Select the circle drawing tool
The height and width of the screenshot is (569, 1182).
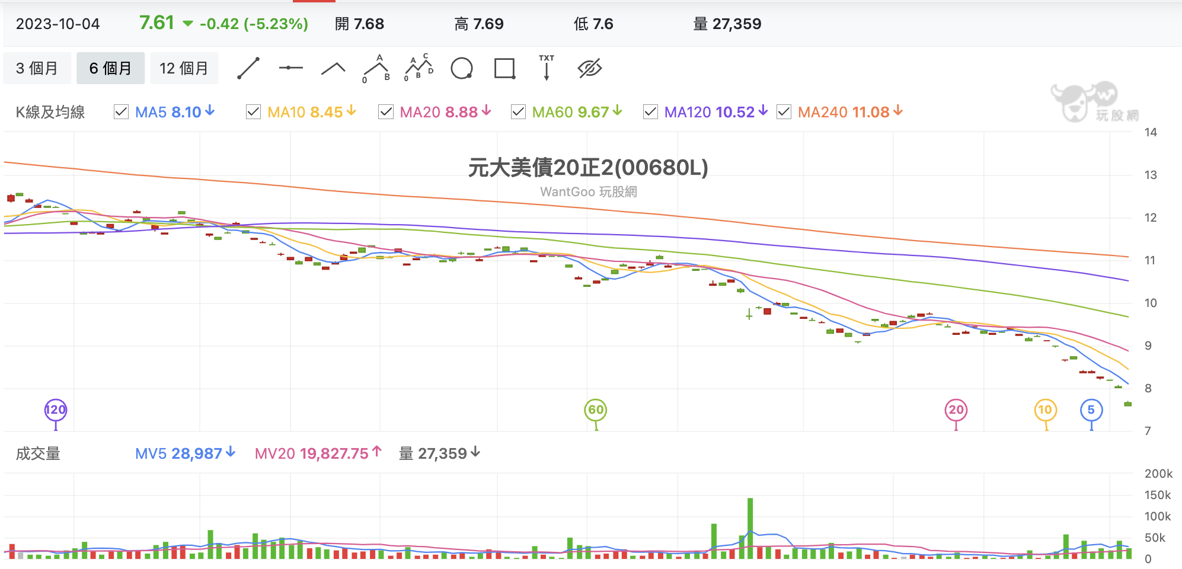(462, 68)
